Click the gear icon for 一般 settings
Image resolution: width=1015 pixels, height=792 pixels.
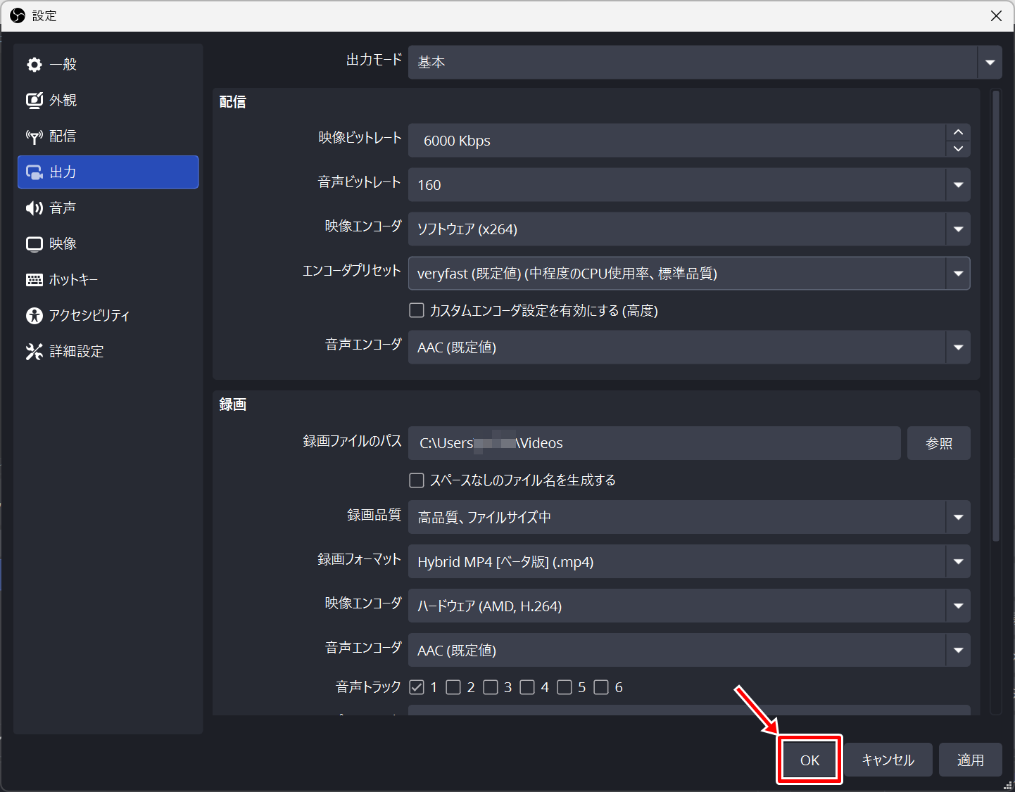[x=34, y=65]
